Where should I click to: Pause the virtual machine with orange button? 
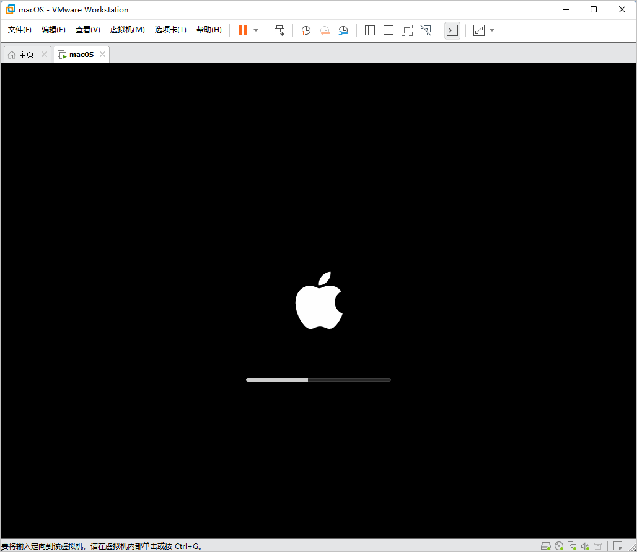pyautogui.click(x=242, y=30)
